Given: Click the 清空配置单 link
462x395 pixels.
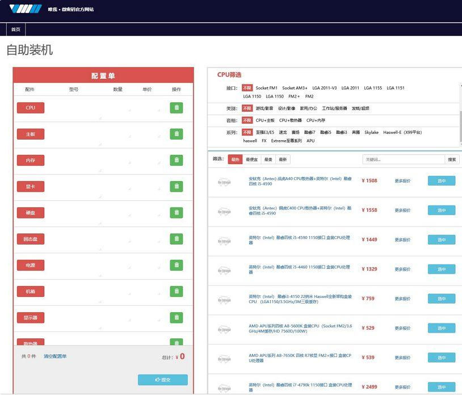Looking at the screenshot, I should pyautogui.click(x=55, y=356).
